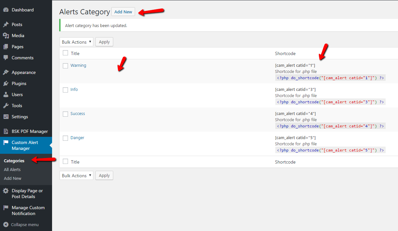The height and width of the screenshot is (231, 398).
Task: Click the [cam_alert catid="4"] shortcode text
Action: [295, 114]
